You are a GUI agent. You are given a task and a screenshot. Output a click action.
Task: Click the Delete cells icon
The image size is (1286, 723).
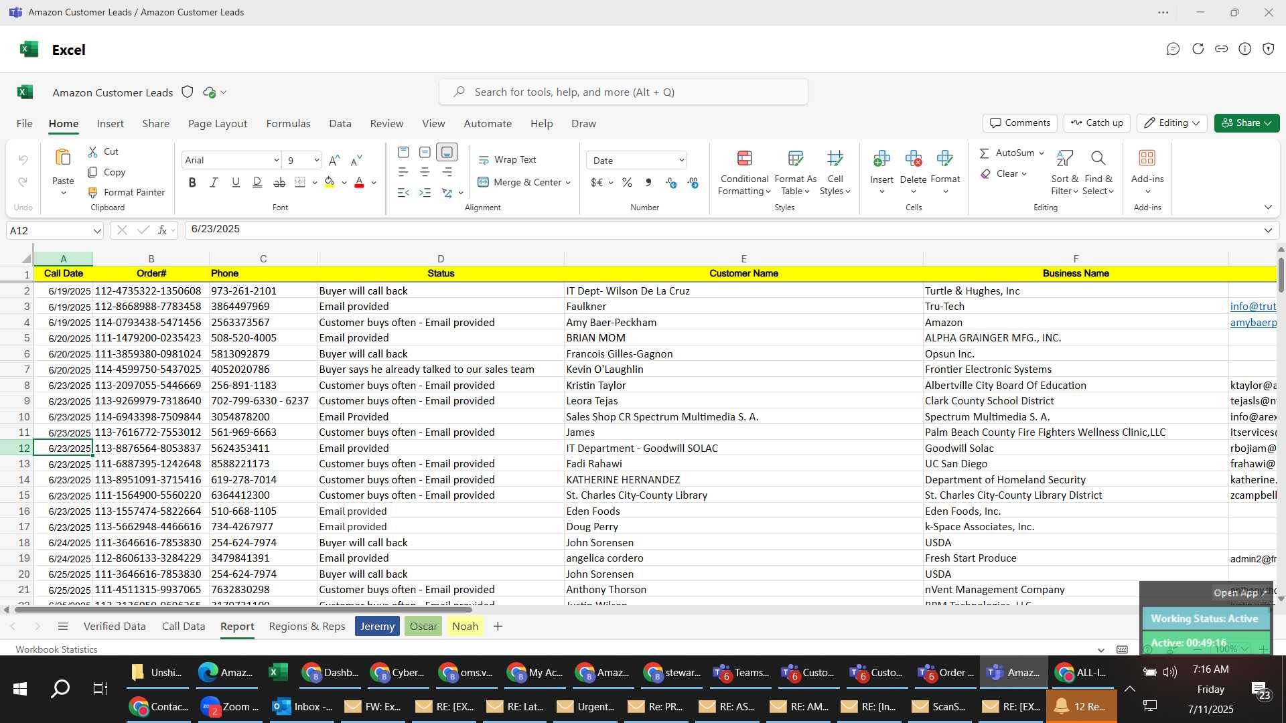pyautogui.click(x=913, y=159)
